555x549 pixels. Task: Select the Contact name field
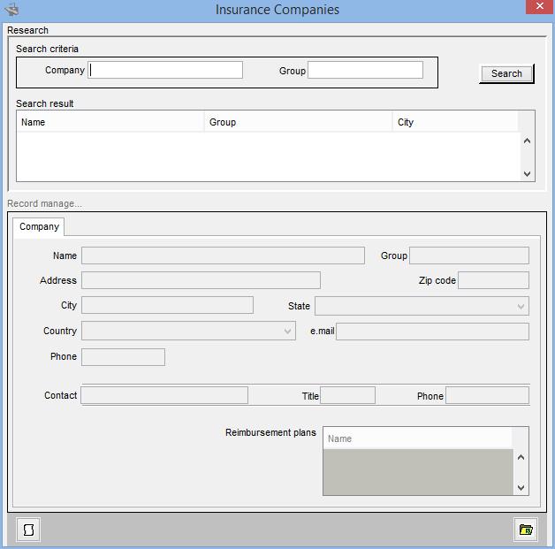(x=164, y=395)
